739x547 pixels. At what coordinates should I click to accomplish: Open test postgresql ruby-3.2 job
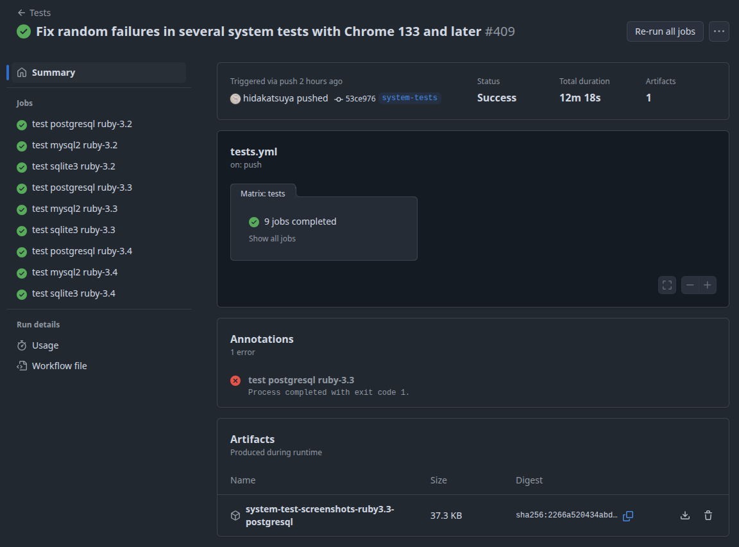(x=81, y=125)
